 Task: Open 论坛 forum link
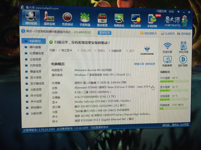click(x=171, y=11)
